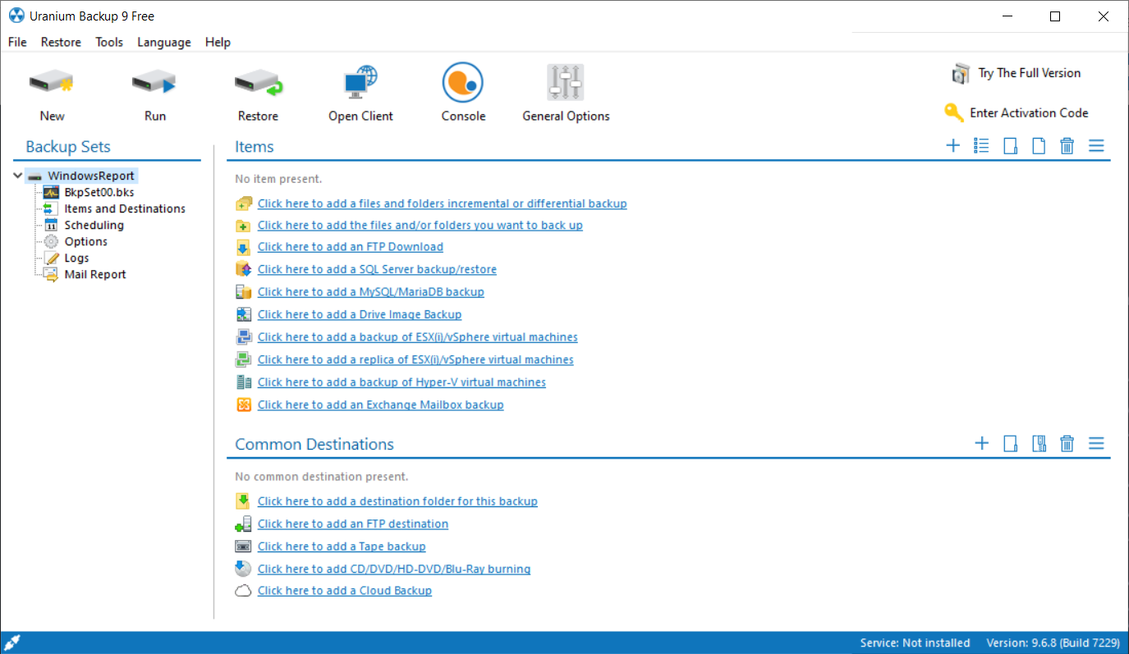Click the Uranium Backup radiation app icon

pyautogui.click(x=16, y=16)
